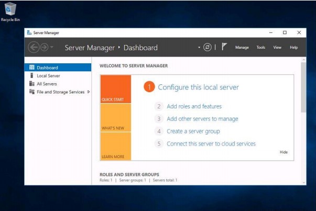The height and width of the screenshot is (211, 316).
Task: Select All Servers in the sidebar
Action: coord(58,84)
